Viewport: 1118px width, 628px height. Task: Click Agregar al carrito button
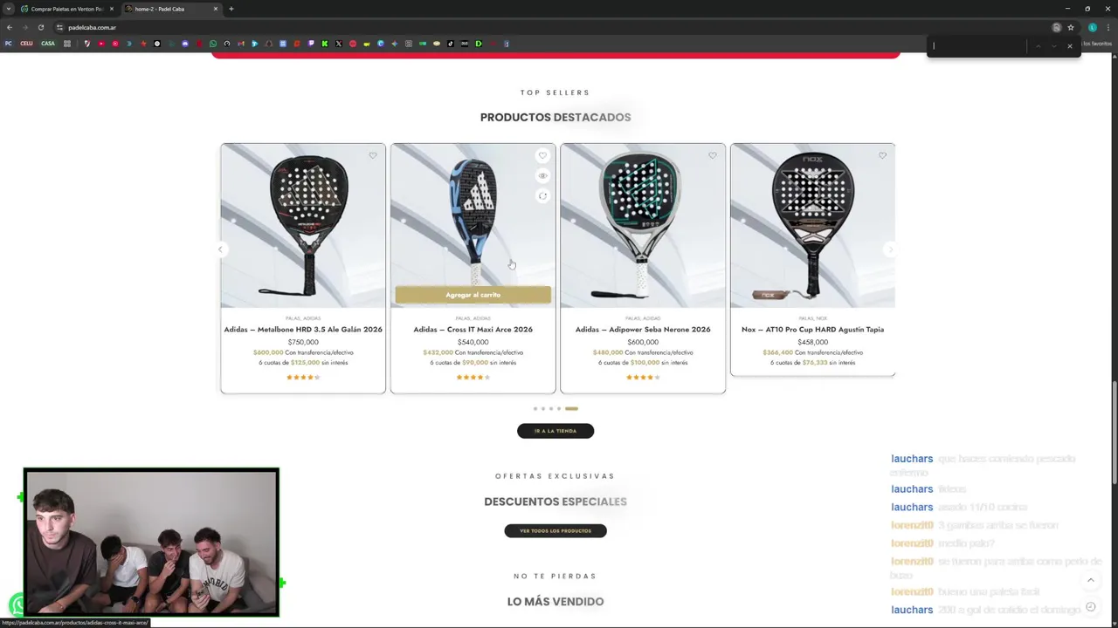point(473,295)
